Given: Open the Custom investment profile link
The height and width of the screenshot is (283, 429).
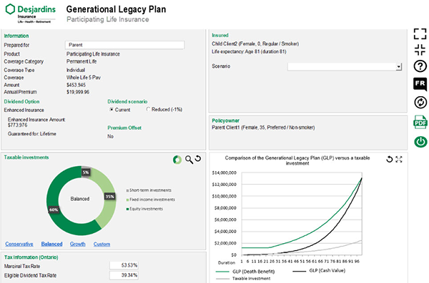Looking at the screenshot, I should tap(102, 244).
